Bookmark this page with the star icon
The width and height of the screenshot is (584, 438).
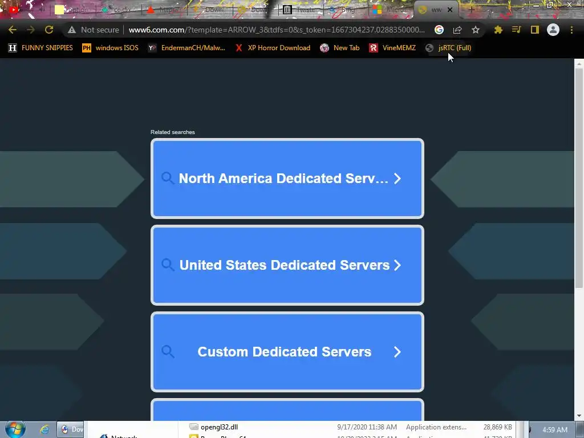click(x=475, y=30)
